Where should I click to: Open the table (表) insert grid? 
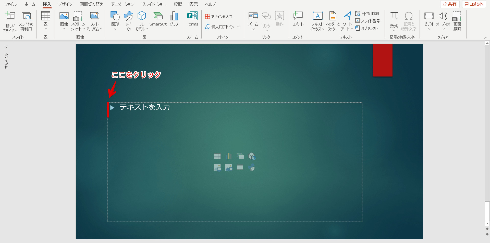46,21
